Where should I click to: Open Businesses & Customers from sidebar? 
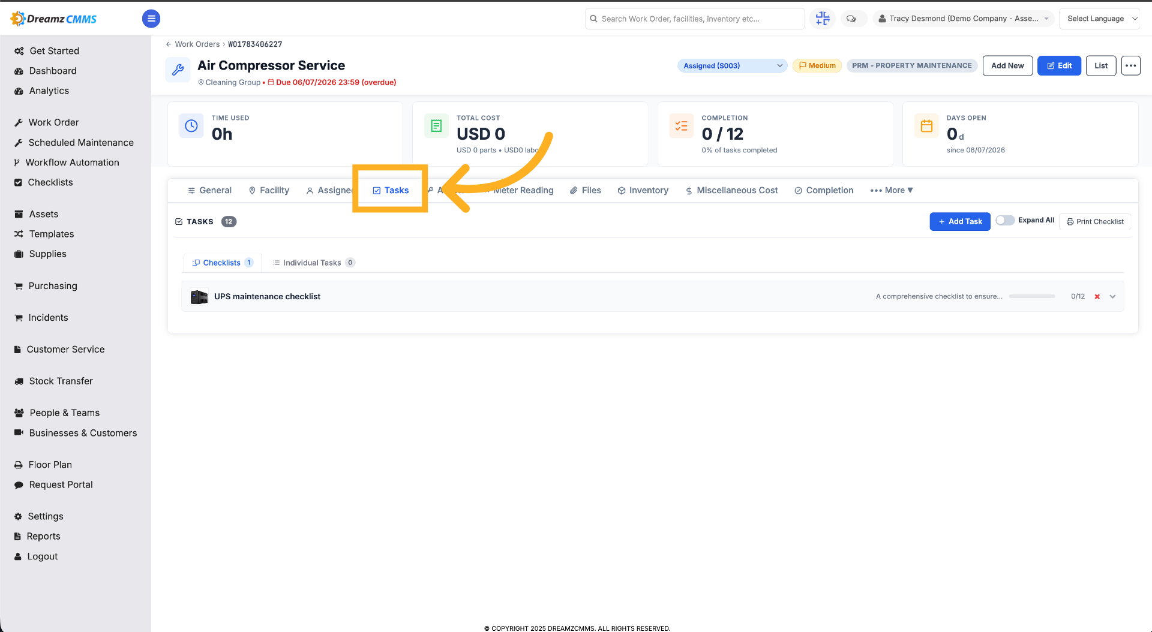pyautogui.click(x=83, y=433)
